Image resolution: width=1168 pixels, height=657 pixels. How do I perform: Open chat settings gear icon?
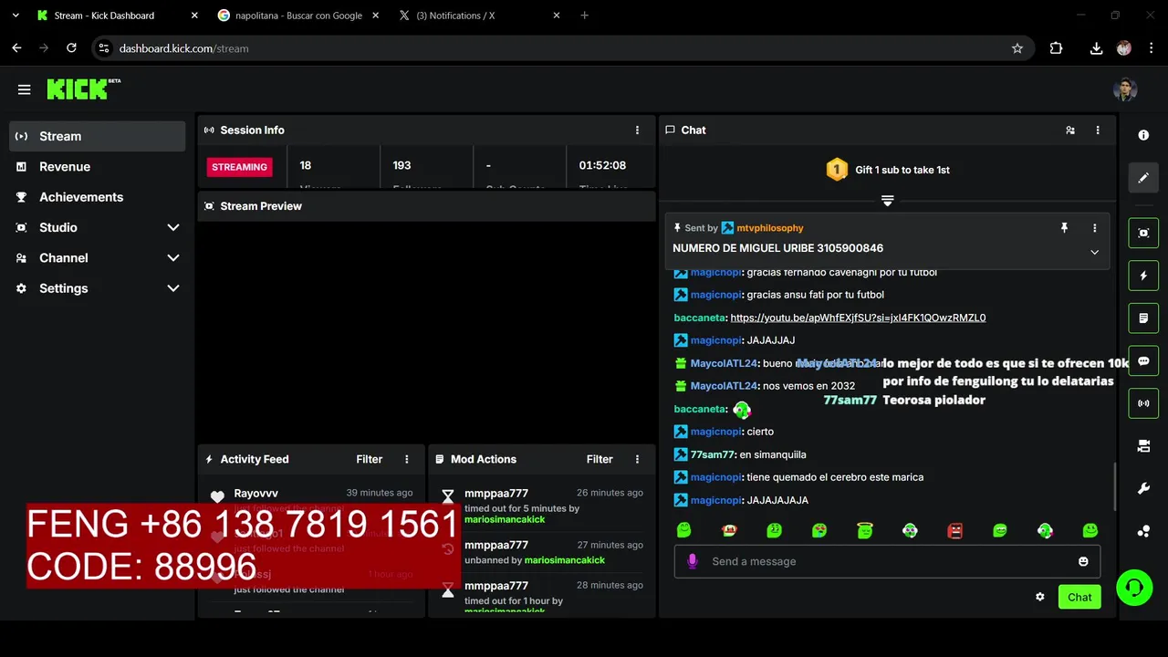point(1039,597)
